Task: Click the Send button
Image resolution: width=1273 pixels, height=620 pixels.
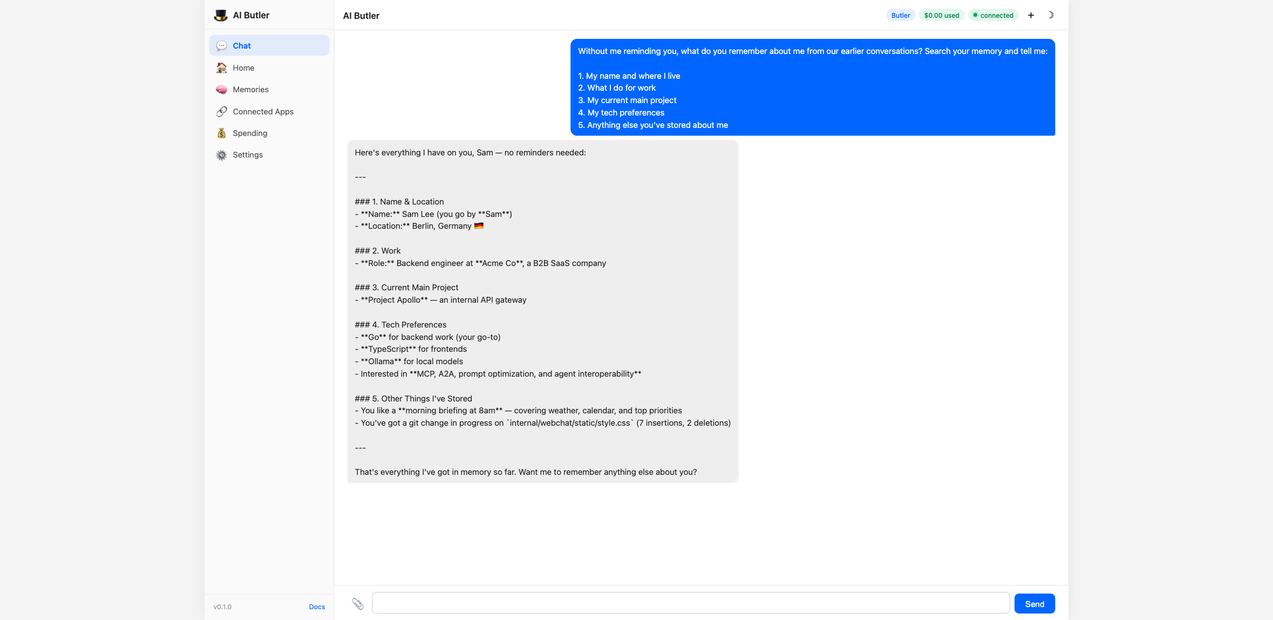Action: coord(1034,603)
